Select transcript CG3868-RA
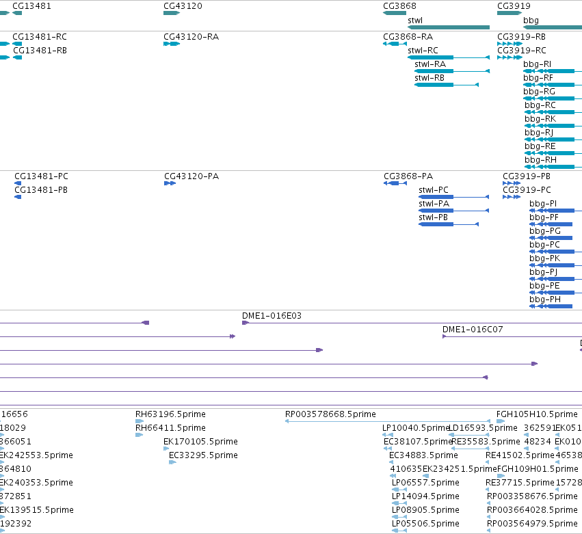 [395, 44]
